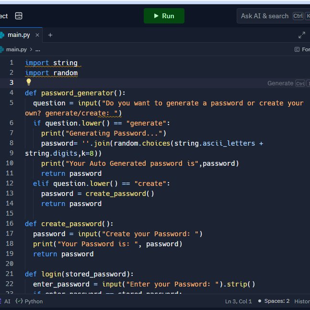Click string.digits on line 9
Screen dimensions: 310x310
click(x=51, y=153)
